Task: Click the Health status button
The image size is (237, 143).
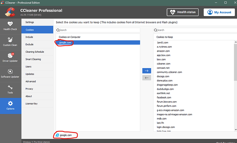Action: [x=183, y=12]
